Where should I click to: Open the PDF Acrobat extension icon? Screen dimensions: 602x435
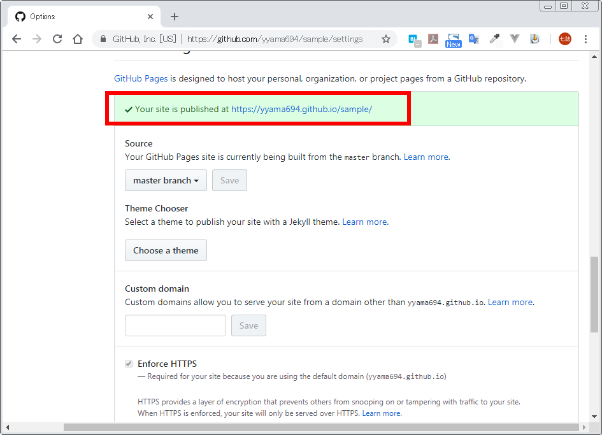coord(433,39)
